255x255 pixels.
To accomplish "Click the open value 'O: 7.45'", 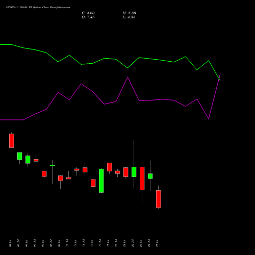I will click(88, 17).
